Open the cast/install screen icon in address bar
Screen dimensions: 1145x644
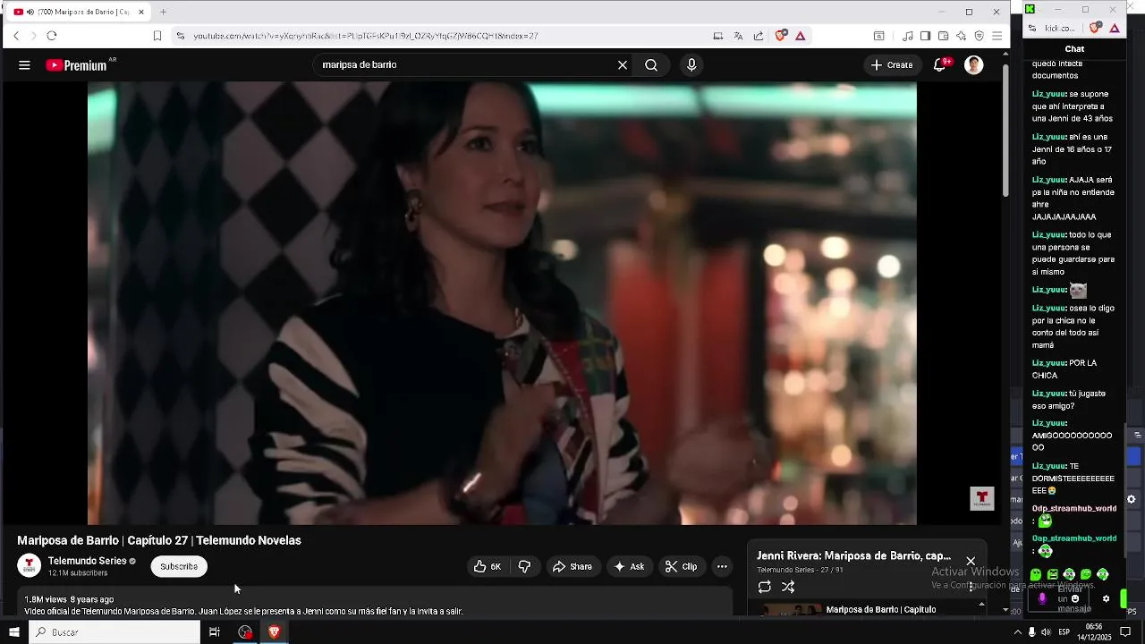pyautogui.click(x=717, y=36)
